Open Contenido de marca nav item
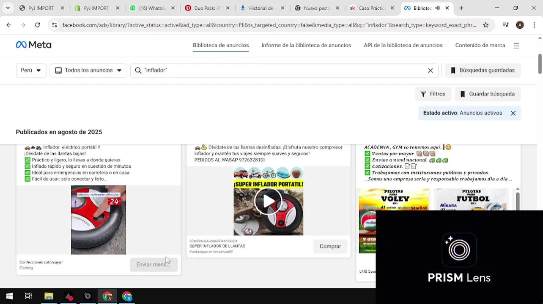This screenshot has height=304, width=543. tap(480, 45)
